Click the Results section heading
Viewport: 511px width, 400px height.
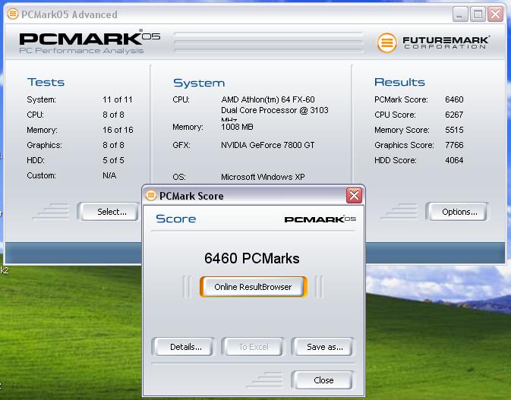pyautogui.click(x=399, y=82)
